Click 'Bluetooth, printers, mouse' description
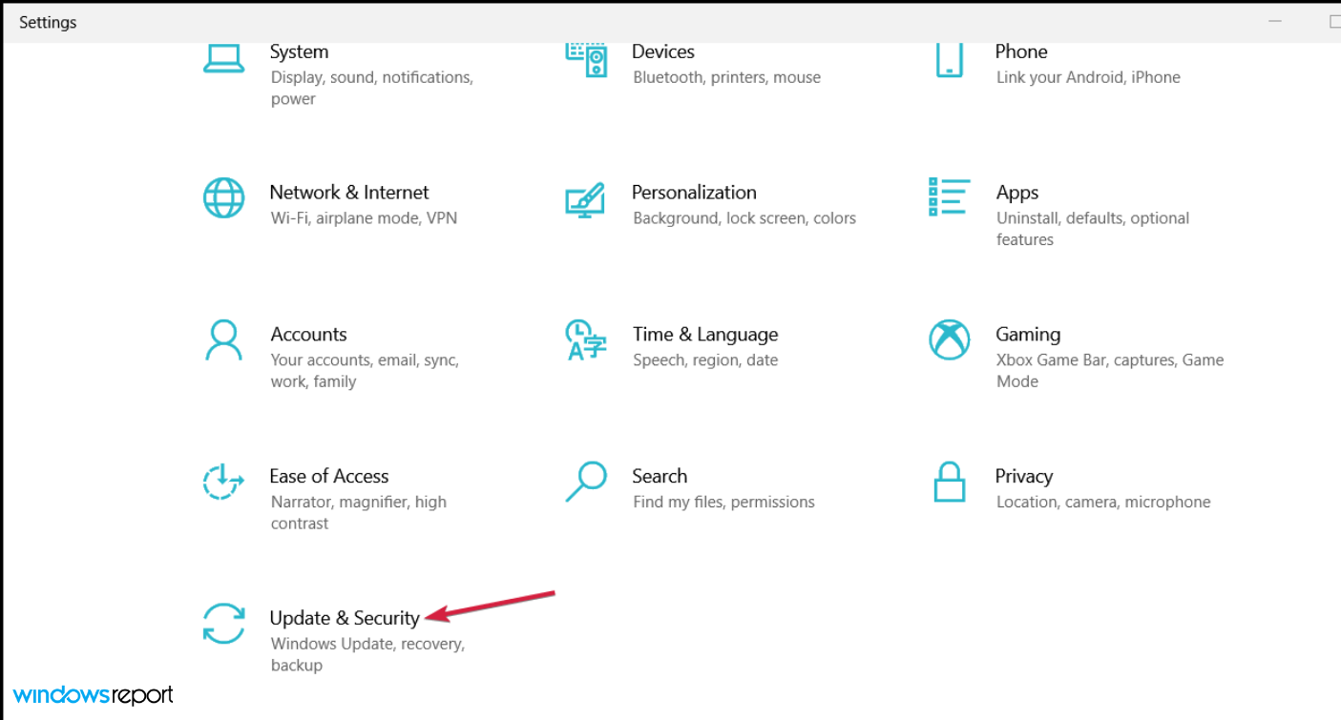1341x720 pixels. point(727,77)
